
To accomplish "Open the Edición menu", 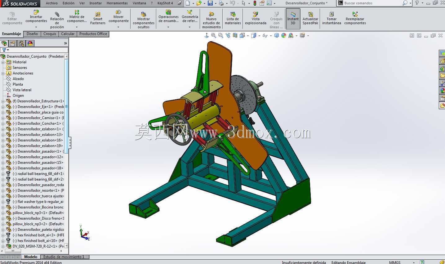I will (69, 3).
